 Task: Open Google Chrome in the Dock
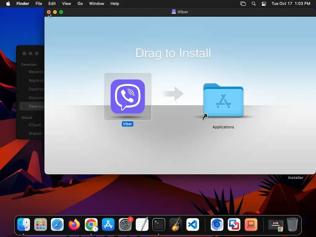tap(91, 224)
